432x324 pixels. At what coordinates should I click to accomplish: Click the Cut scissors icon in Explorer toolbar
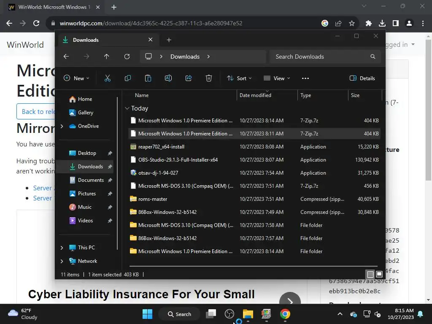click(x=108, y=78)
